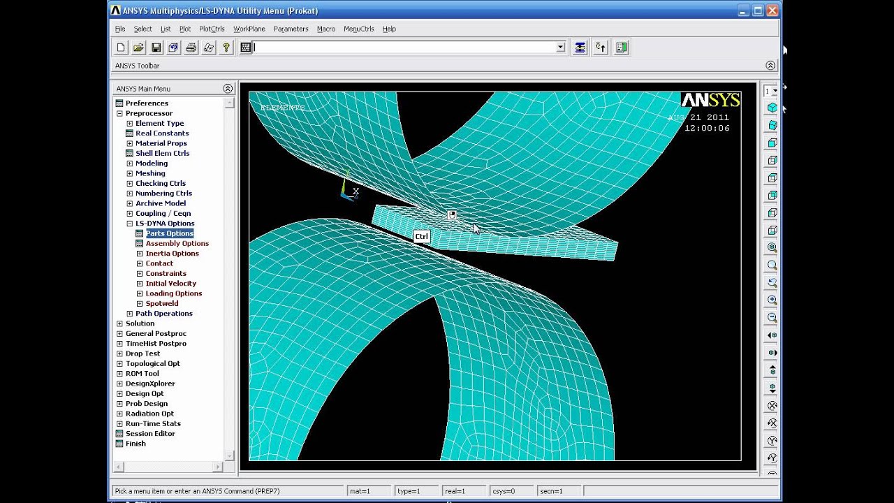Open the Parameters menu
894x503 pixels.
[291, 29]
